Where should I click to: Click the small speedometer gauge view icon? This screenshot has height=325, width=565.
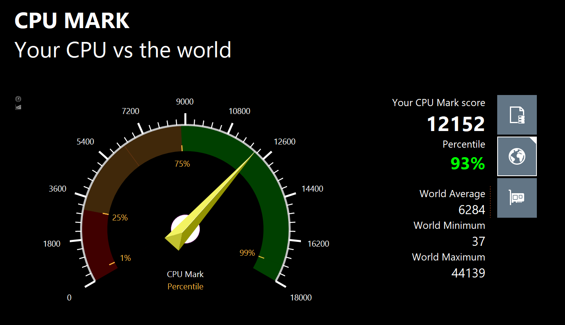click(18, 99)
